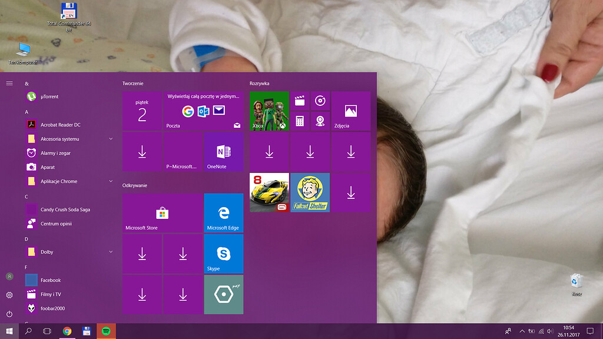Open the Asphalt 8 racing tile
The image size is (603, 339).
269,192
